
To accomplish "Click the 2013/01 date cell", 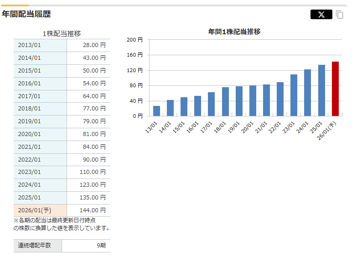I will [x=40, y=45].
